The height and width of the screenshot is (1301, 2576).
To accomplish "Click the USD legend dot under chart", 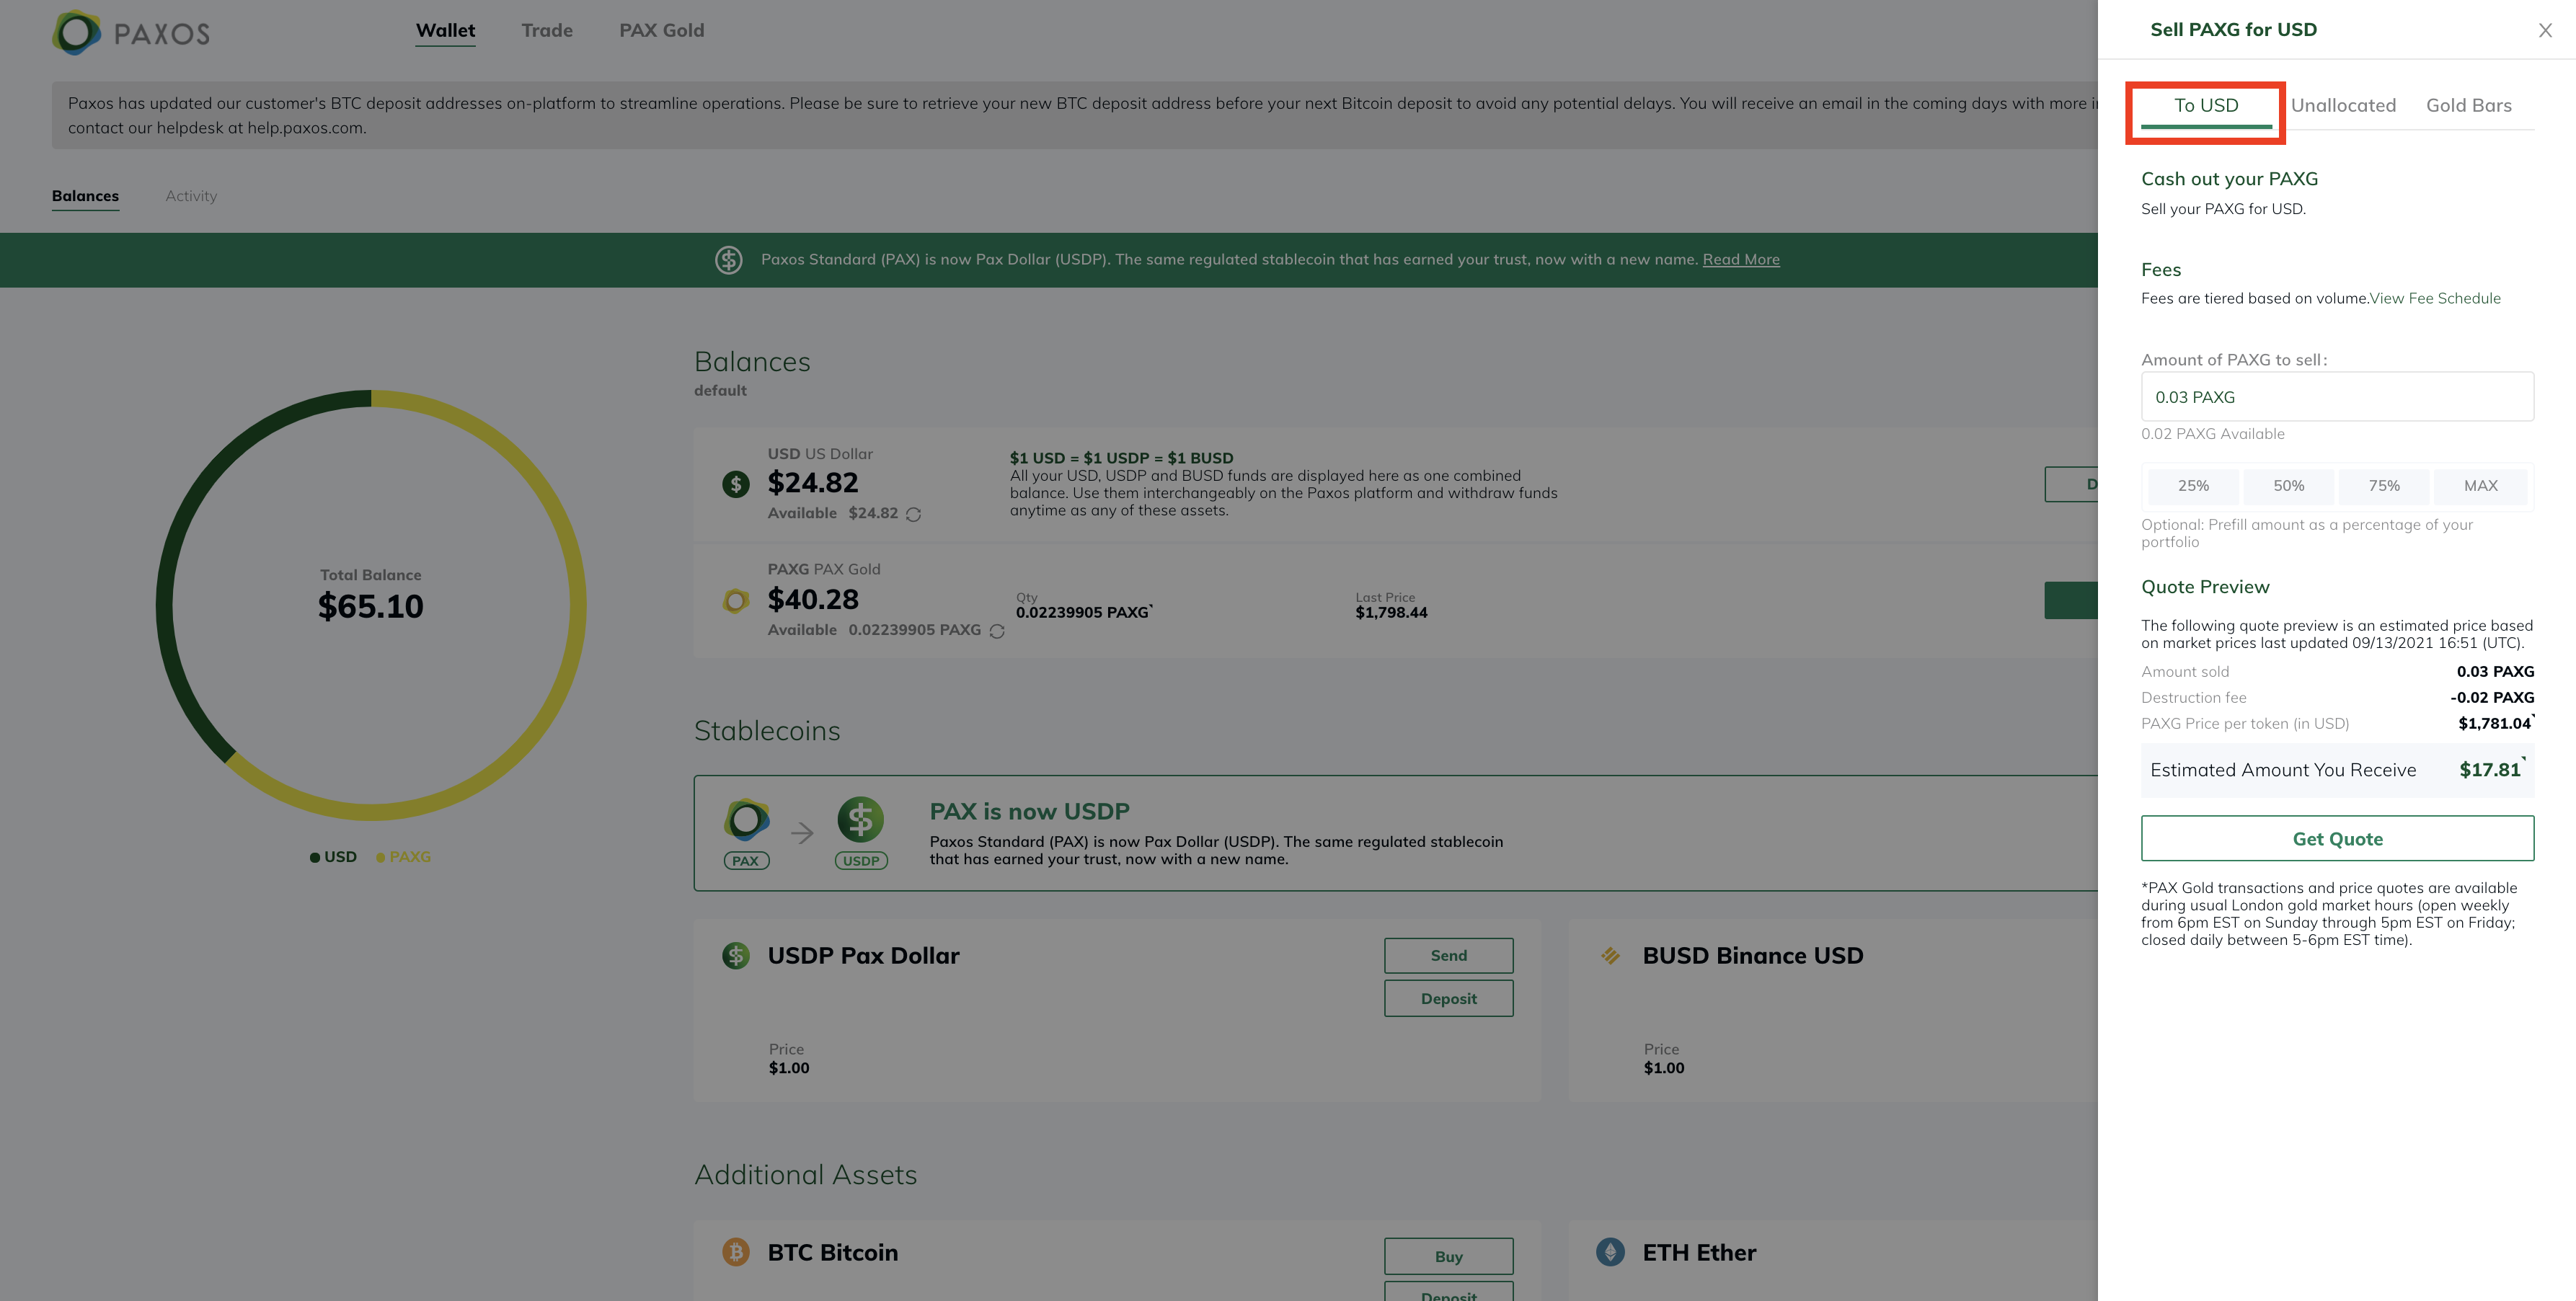I will [315, 858].
